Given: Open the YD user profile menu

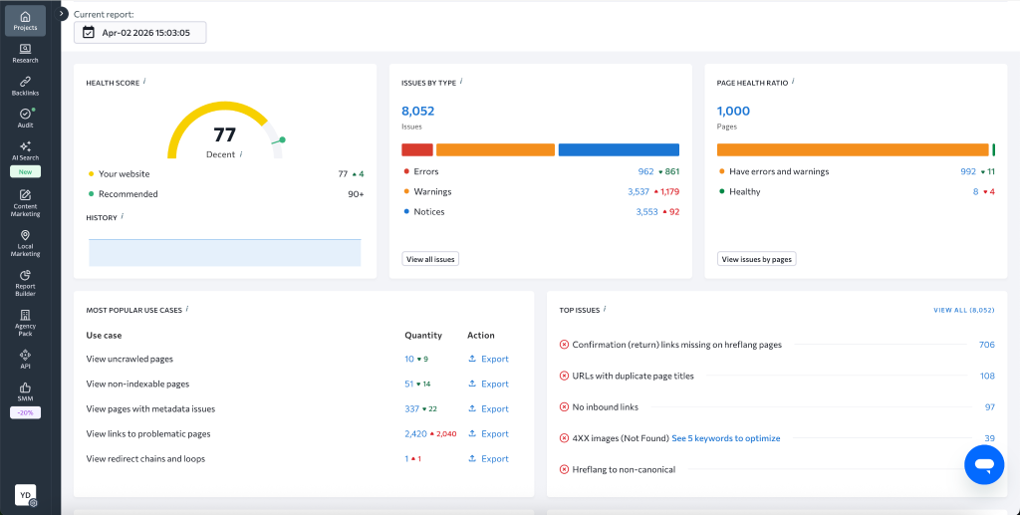Looking at the screenshot, I should point(25,494).
